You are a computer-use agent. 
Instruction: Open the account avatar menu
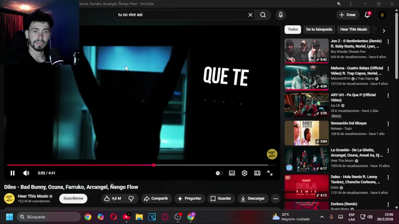click(x=382, y=15)
